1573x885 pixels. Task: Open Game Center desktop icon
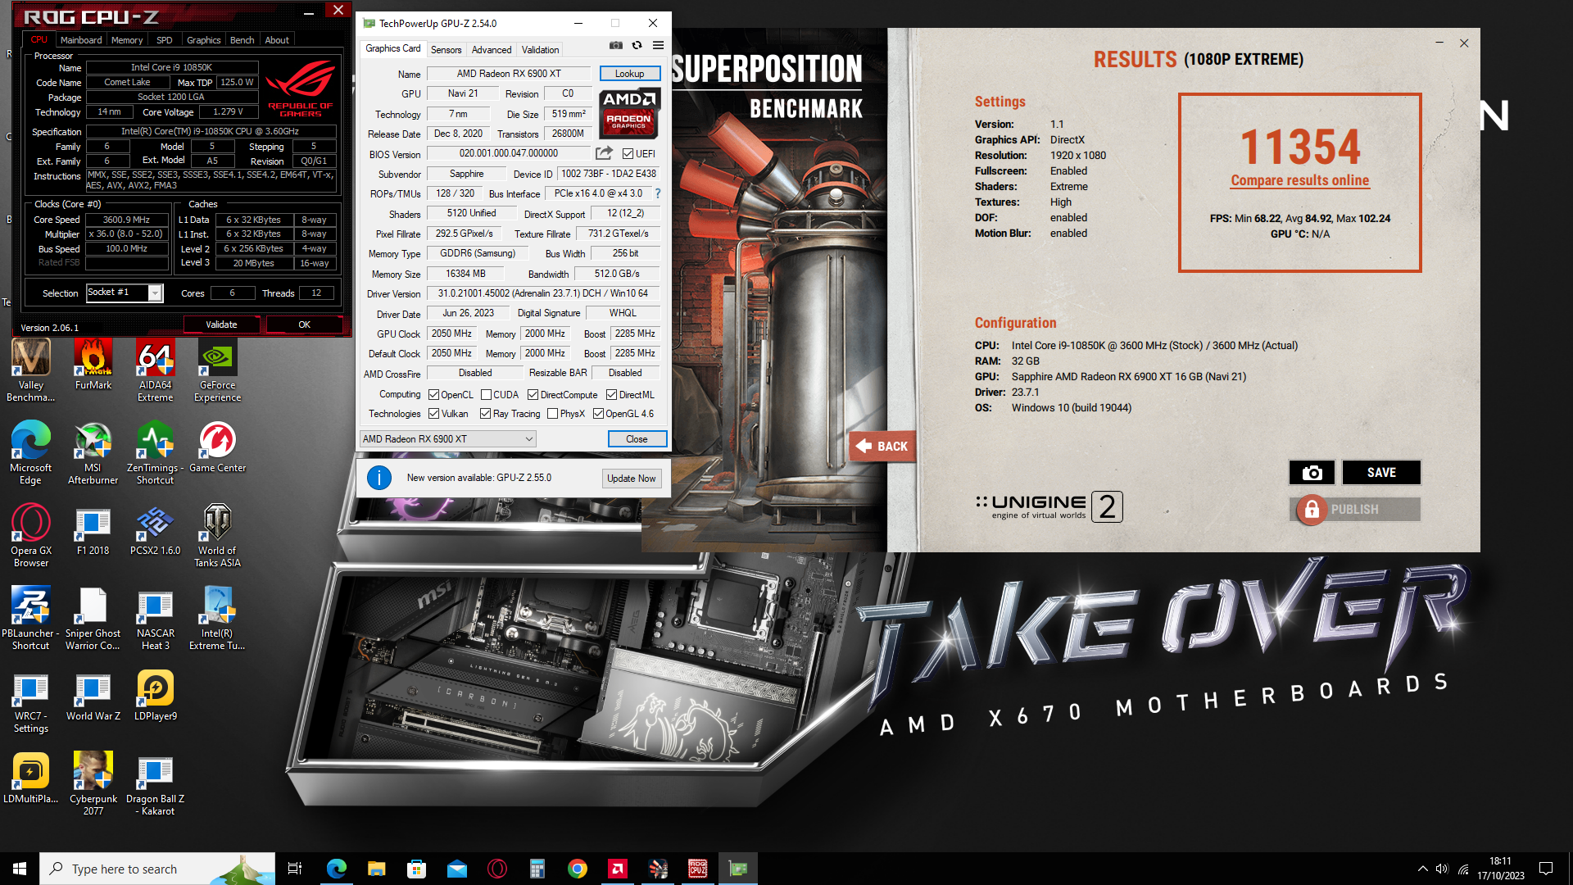coord(217,447)
